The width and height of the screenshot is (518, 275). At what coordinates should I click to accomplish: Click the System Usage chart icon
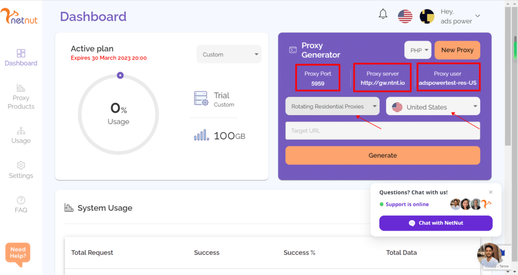[69, 208]
